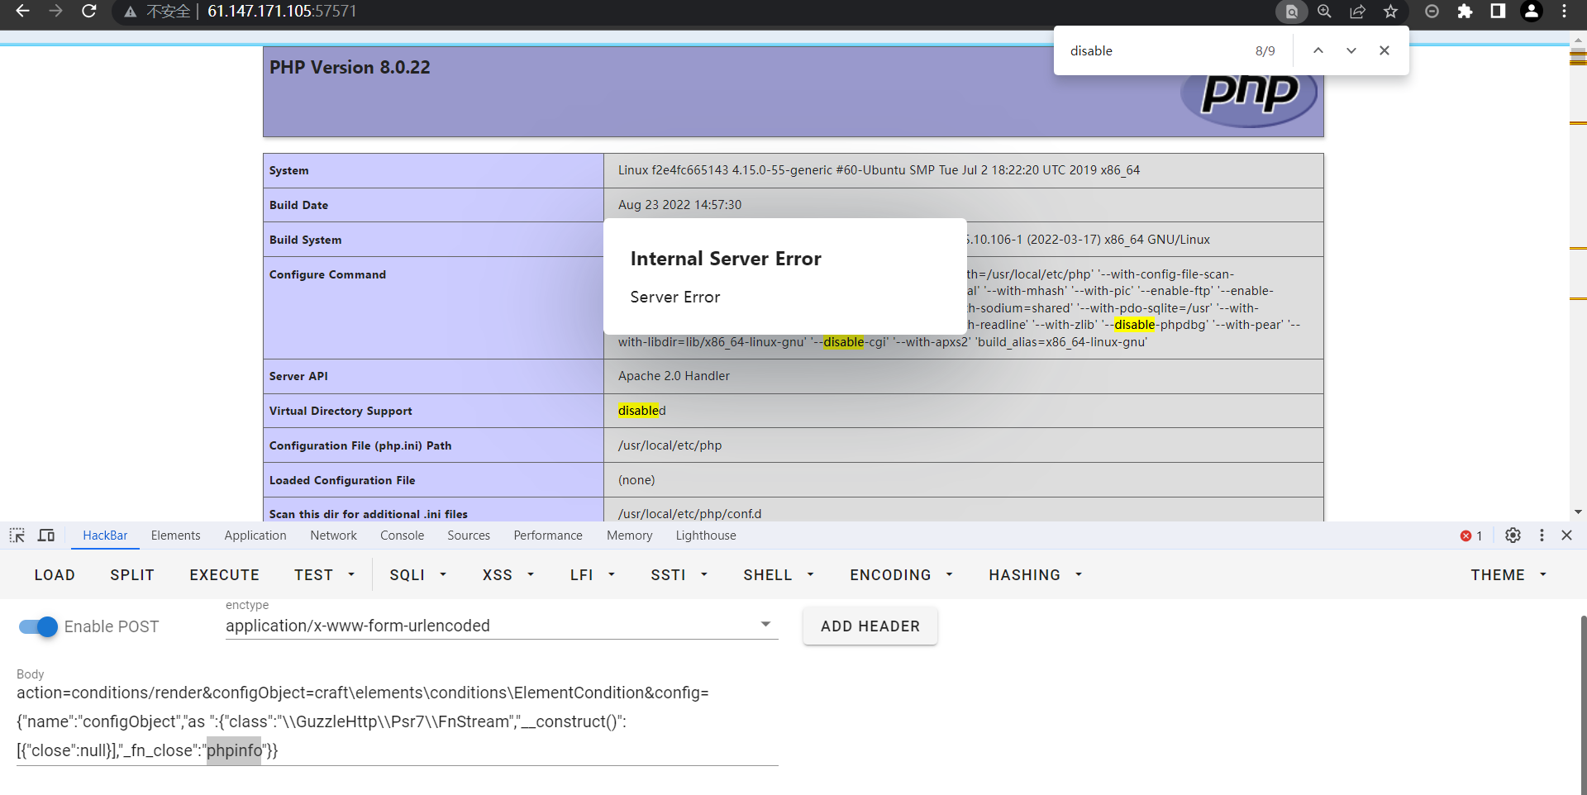Click the 'Virtual Directory Support' row label

click(341, 411)
